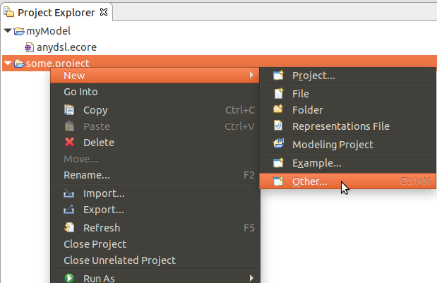Click the Copy icon in context menu
Viewport: 437px width, 283px height.
coord(69,110)
